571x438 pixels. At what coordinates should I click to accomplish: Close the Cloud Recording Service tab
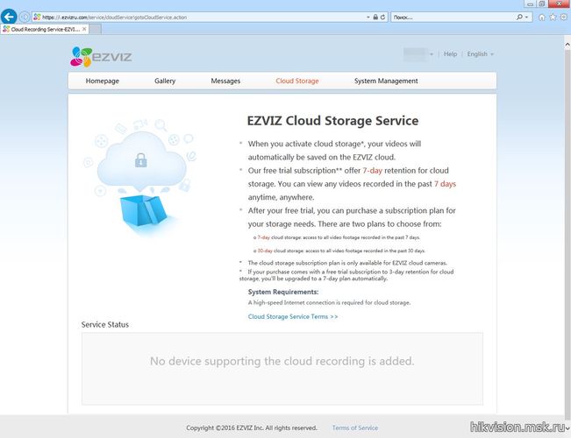[x=84, y=29]
